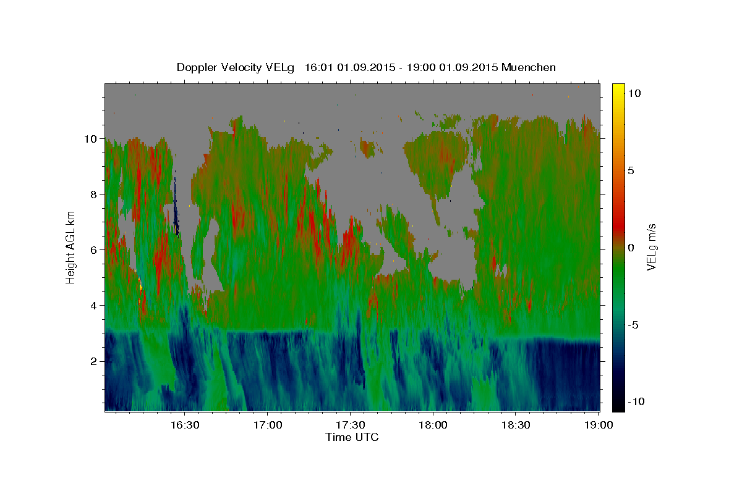Click the 18:00 time tick label
742x494 pixels.
point(433,425)
